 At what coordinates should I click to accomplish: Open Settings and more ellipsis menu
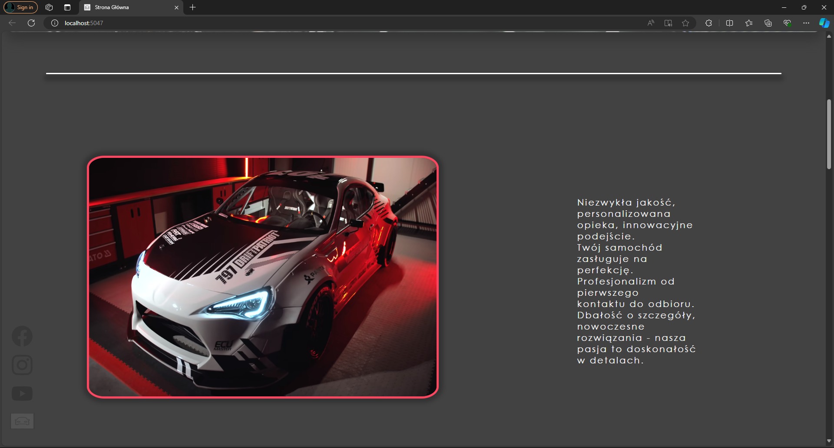coord(806,23)
